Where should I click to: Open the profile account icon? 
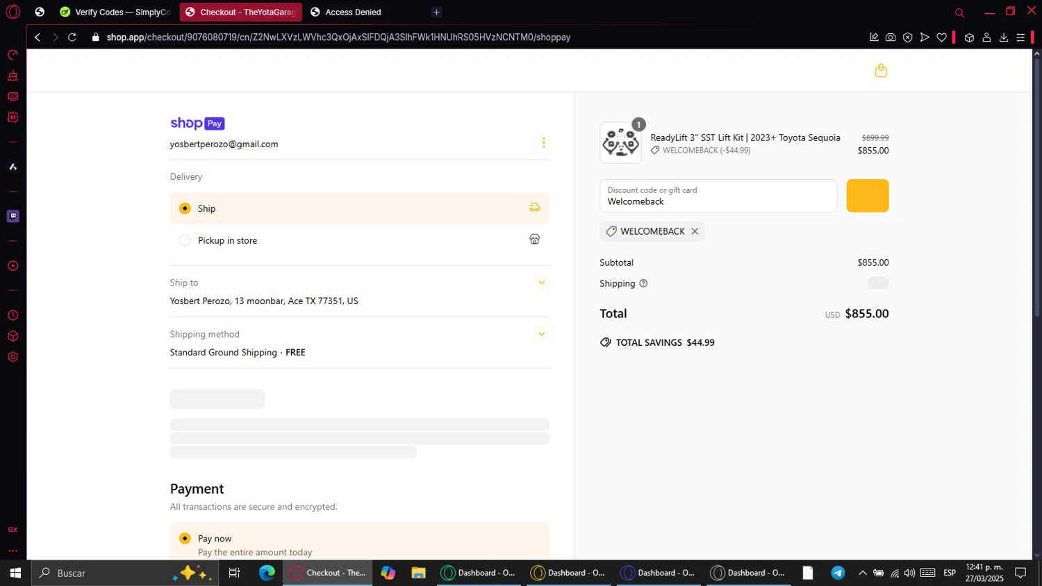tap(986, 37)
